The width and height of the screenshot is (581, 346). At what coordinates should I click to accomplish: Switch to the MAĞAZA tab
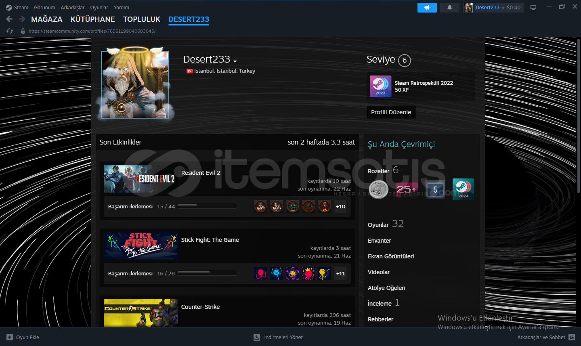click(47, 19)
